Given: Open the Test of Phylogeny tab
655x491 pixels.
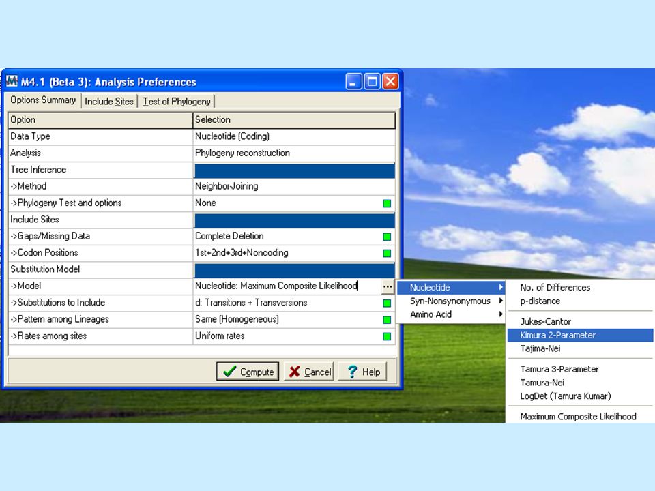Looking at the screenshot, I should tap(176, 102).
